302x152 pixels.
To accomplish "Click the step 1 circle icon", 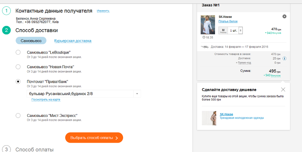I will tap(6, 11).
